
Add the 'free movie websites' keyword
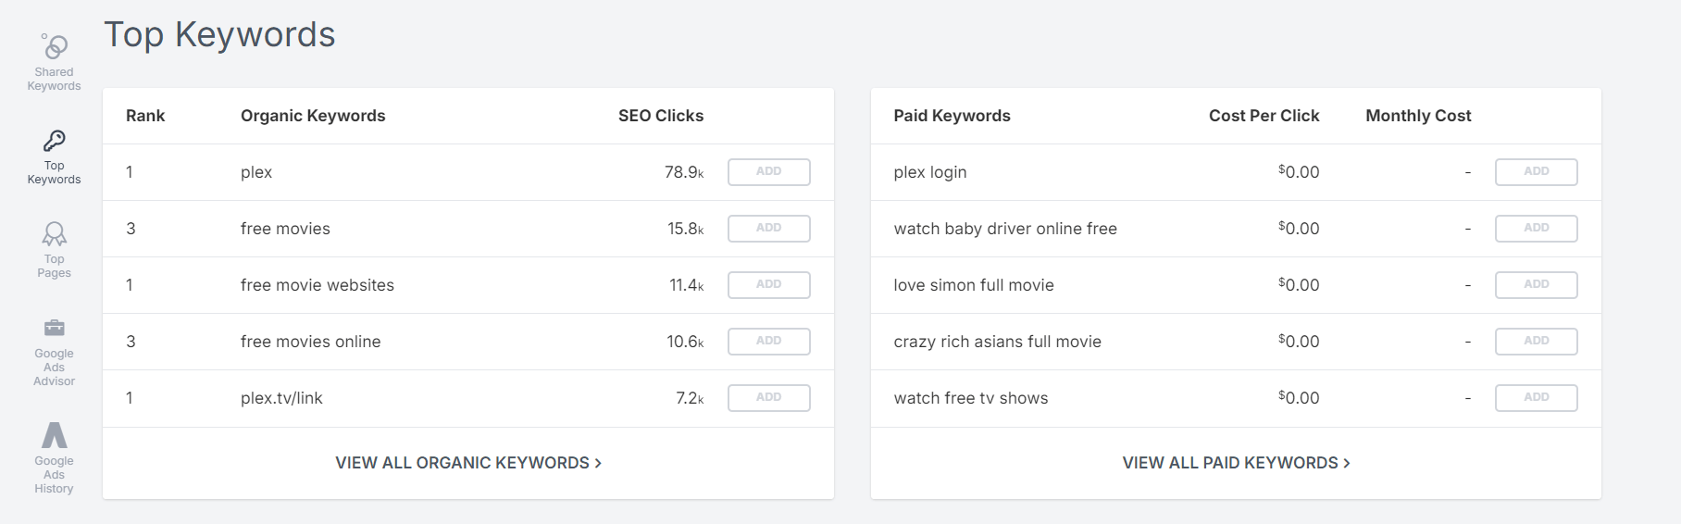click(769, 285)
